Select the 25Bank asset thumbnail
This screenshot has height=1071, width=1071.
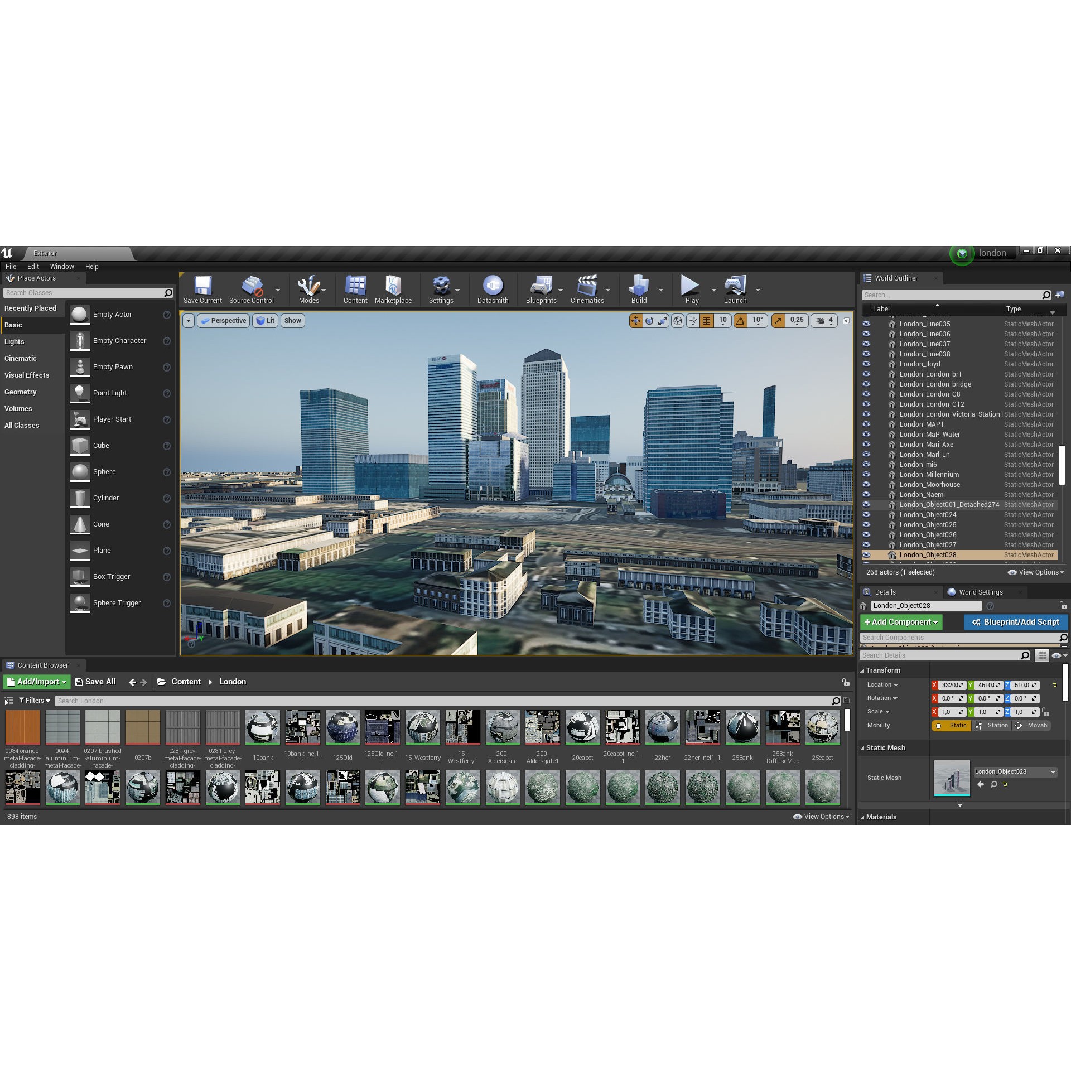(742, 728)
